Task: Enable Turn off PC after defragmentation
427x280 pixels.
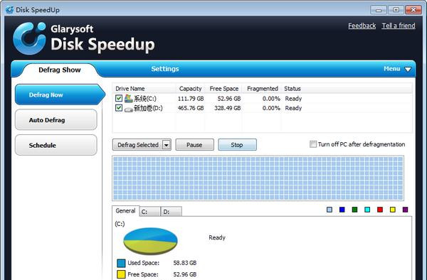Action: [313, 144]
